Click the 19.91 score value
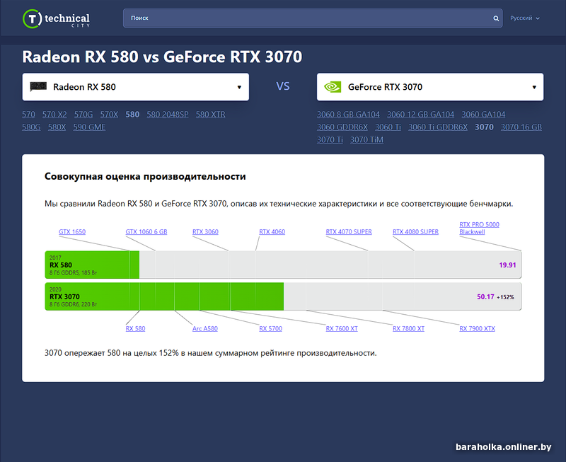 point(507,265)
